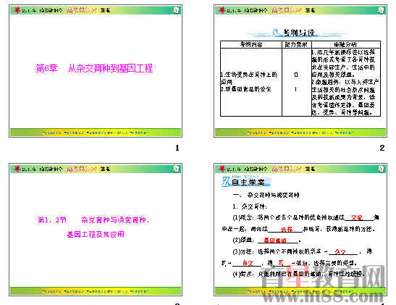Click the home icon at slide 4's top-right corner
The image size is (396, 305).
[381, 169]
